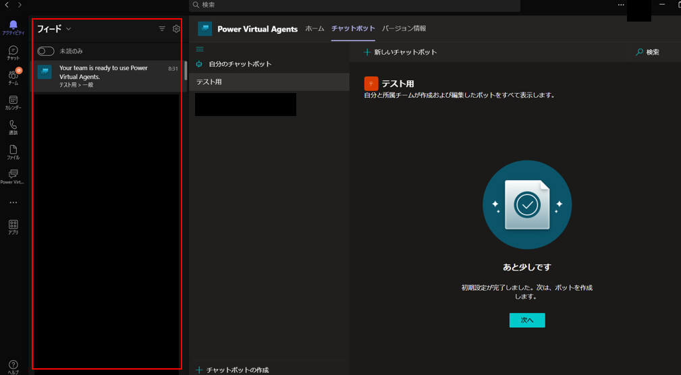This screenshot has width=681, height=375.
Task: Open the Power Virtual Agents ready notification
Action: [109, 76]
